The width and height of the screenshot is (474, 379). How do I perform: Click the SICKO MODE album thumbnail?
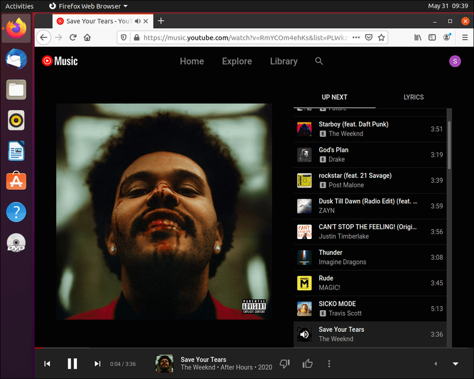click(x=305, y=309)
